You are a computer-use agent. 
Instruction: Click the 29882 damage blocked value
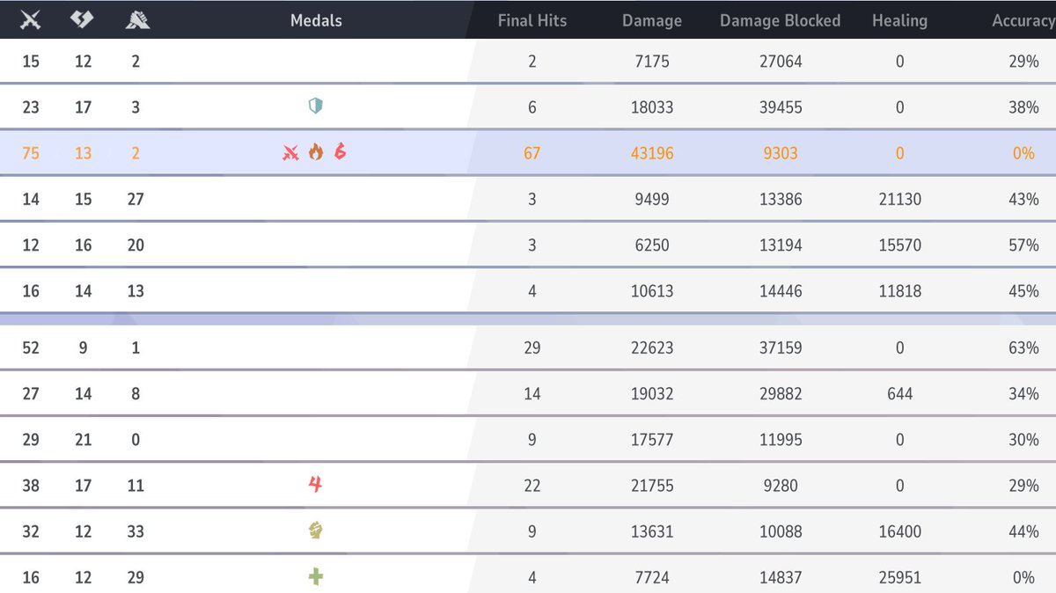point(781,393)
